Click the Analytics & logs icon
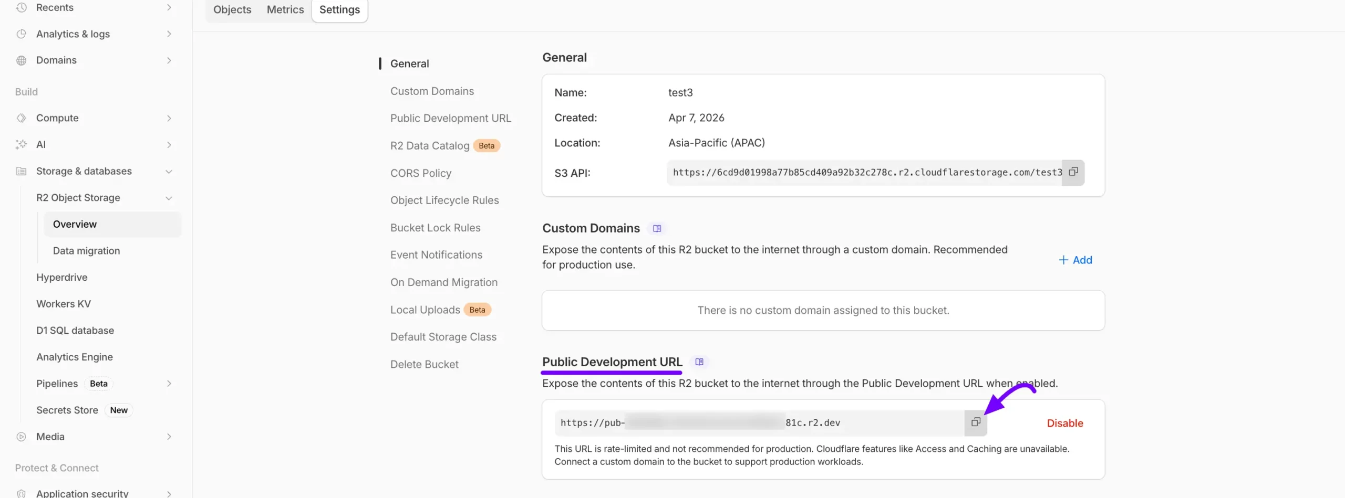Viewport: 1345px width, 498px height. pyautogui.click(x=21, y=34)
